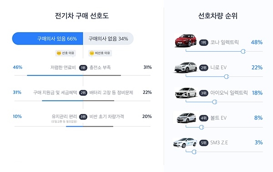
Task: Select the gray 구매의사 없음 34% segment
Action: click(x=108, y=39)
